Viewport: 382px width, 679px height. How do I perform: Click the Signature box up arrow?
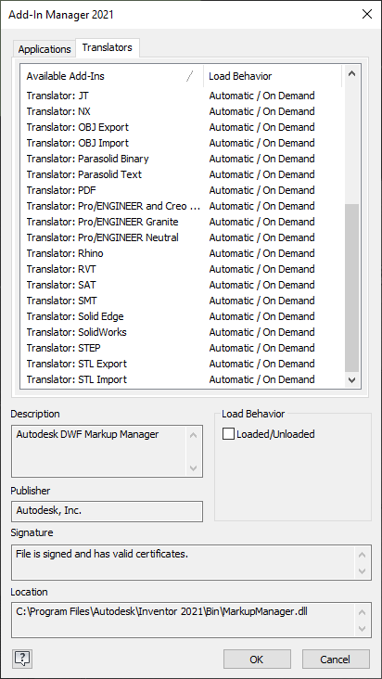click(x=363, y=555)
